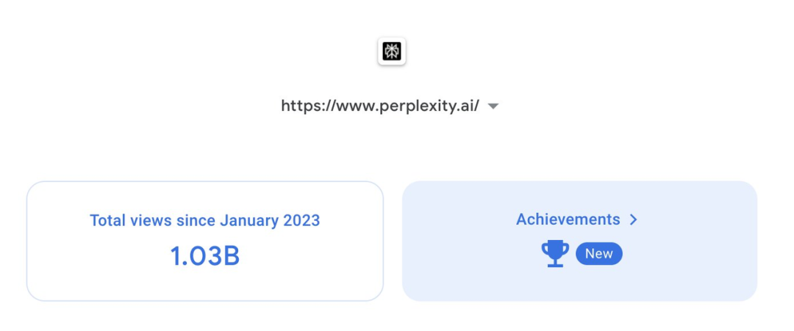Image resolution: width=794 pixels, height=331 pixels.
Task: Click the 1.03B total views figure
Action: pyautogui.click(x=204, y=256)
